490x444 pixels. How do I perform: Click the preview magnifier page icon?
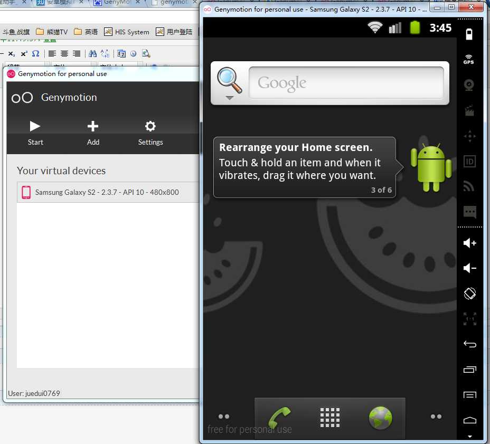tap(146, 53)
